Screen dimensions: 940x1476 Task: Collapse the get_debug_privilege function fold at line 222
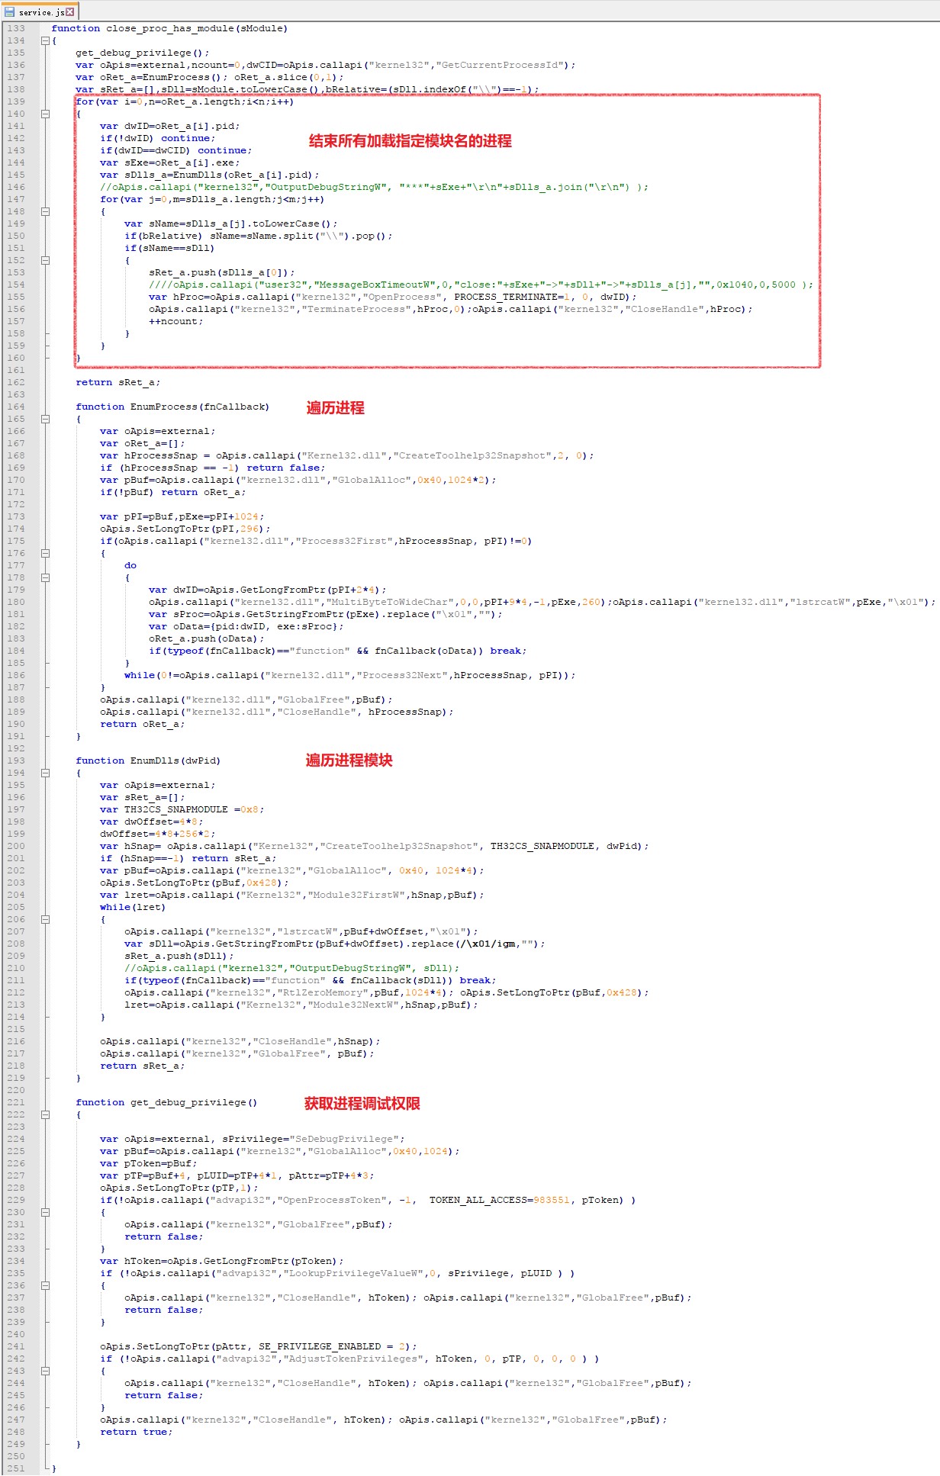coord(45,1114)
